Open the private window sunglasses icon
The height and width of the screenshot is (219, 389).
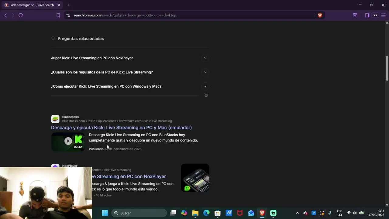pyautogui.click(x=375, y=15)
